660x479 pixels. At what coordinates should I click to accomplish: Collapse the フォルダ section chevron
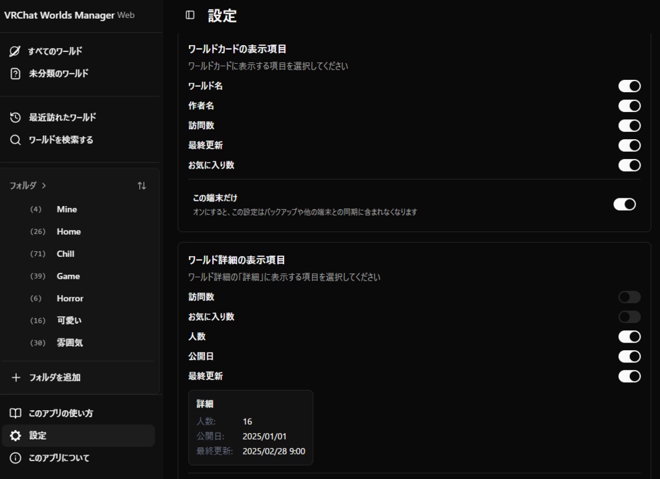(x=44, y=185)
